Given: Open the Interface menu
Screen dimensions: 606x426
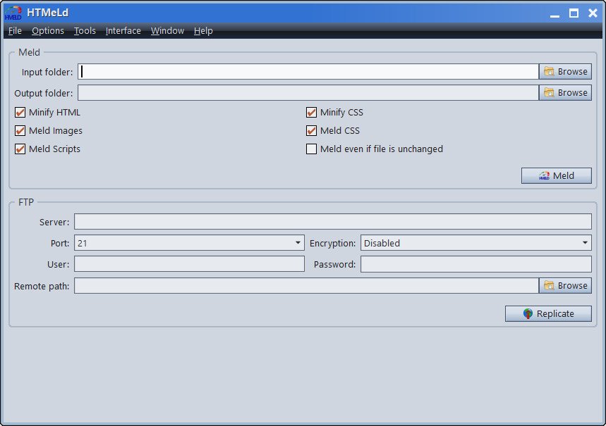Looking at the screenshot, I should click(123, 30).
